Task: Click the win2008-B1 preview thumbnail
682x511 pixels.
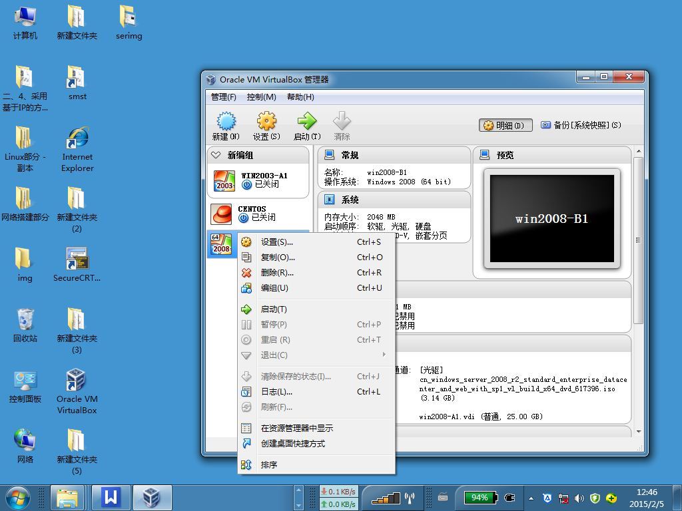Action: [552, 218]
